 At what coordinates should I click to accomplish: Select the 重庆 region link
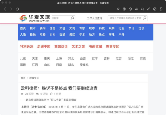pyautogui.click(x=47, y=58)
